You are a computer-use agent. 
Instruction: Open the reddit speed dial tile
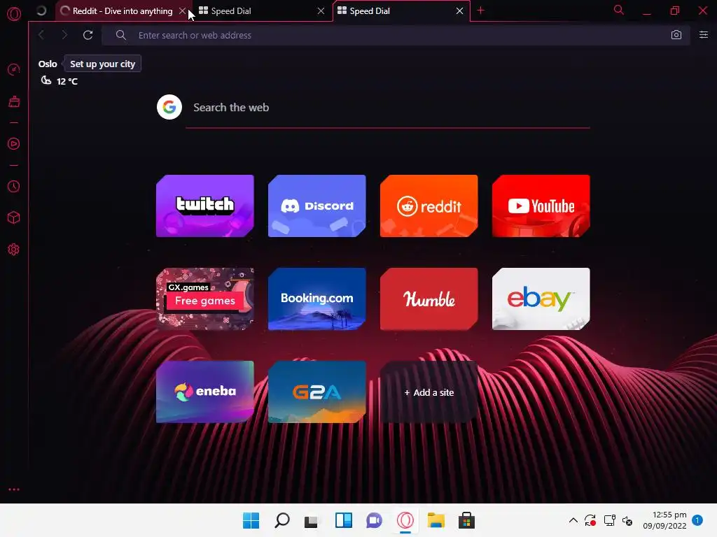coord(429,206)
